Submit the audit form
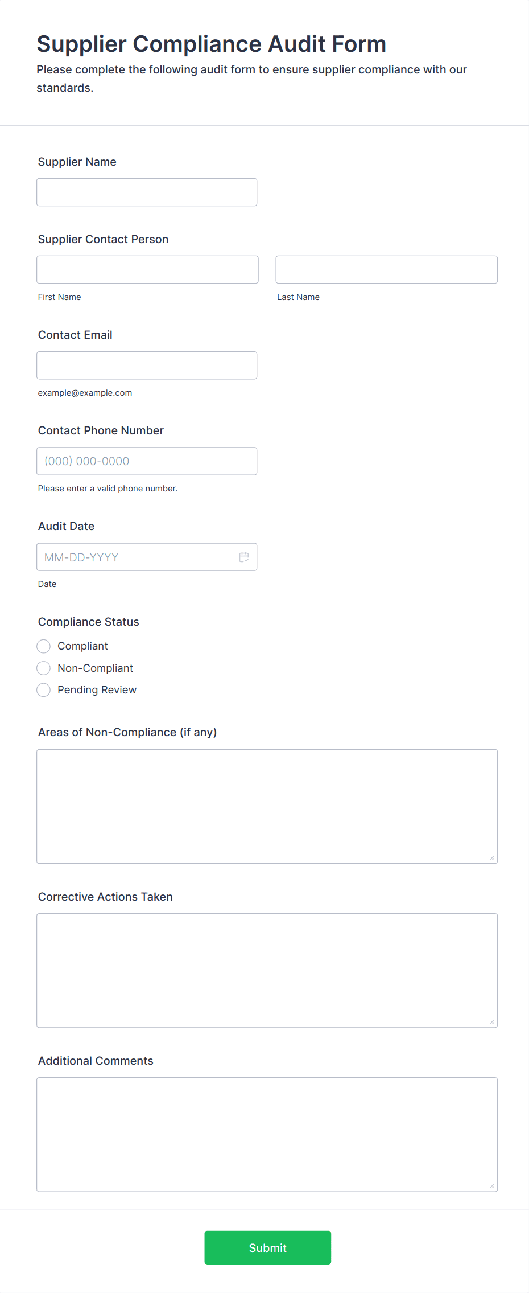The width and height of the screenshot is (529, 1293). [x=268, y=1247]
